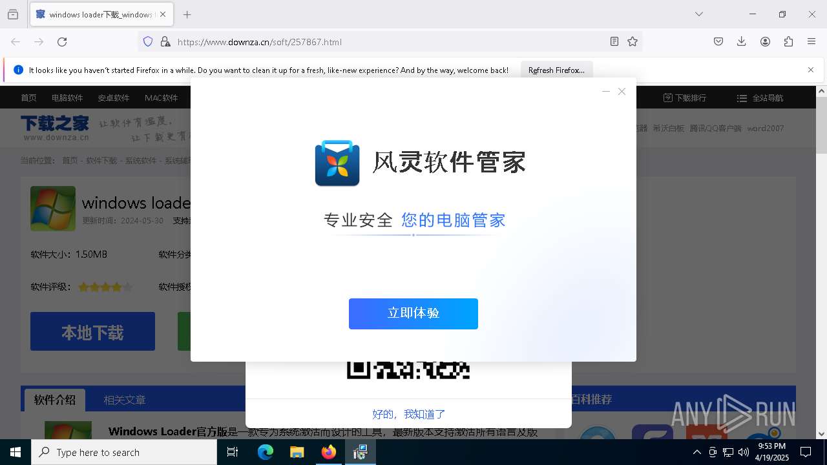The height and width of the screenshot is (465, 827).
Task: Switch to the 软件介绍 tab
Action: tap(55, 400)
